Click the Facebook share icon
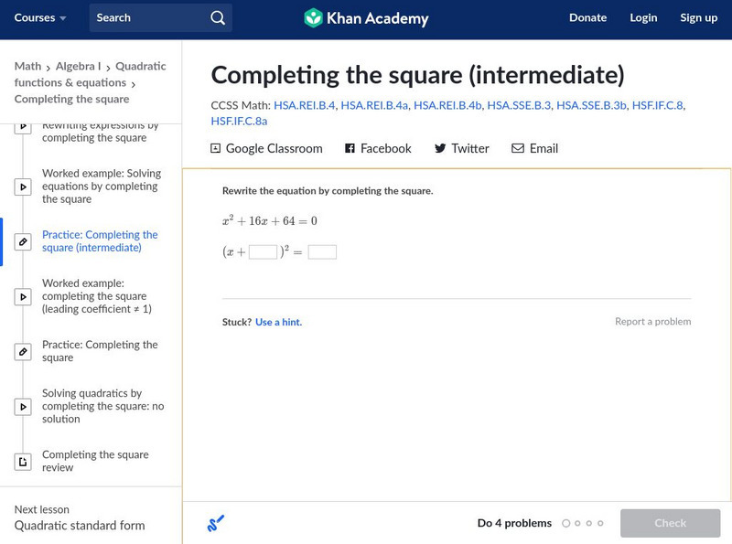The image size is (732, 544). [x=350, y=148]
